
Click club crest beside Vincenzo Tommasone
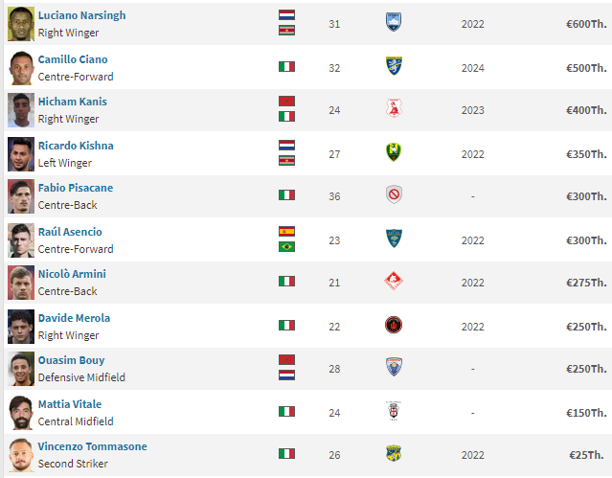coord(394,454)
